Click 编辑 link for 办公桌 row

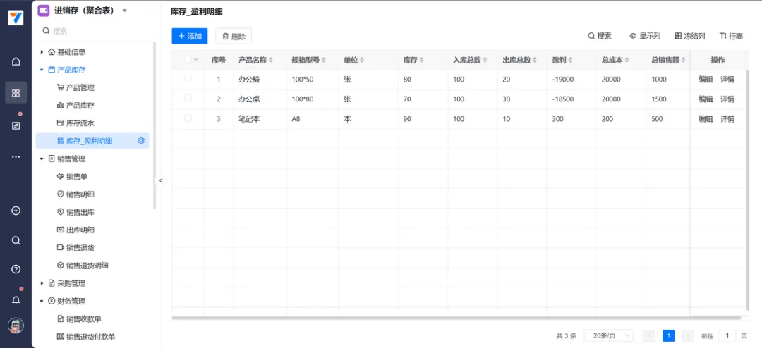pyautogui.click(x=706, y=99)
